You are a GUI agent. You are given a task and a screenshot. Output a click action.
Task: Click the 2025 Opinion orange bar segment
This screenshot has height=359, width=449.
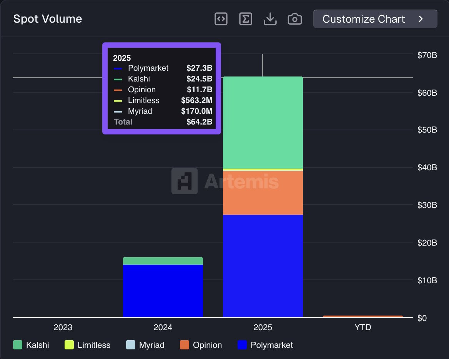tap(263, 193)
